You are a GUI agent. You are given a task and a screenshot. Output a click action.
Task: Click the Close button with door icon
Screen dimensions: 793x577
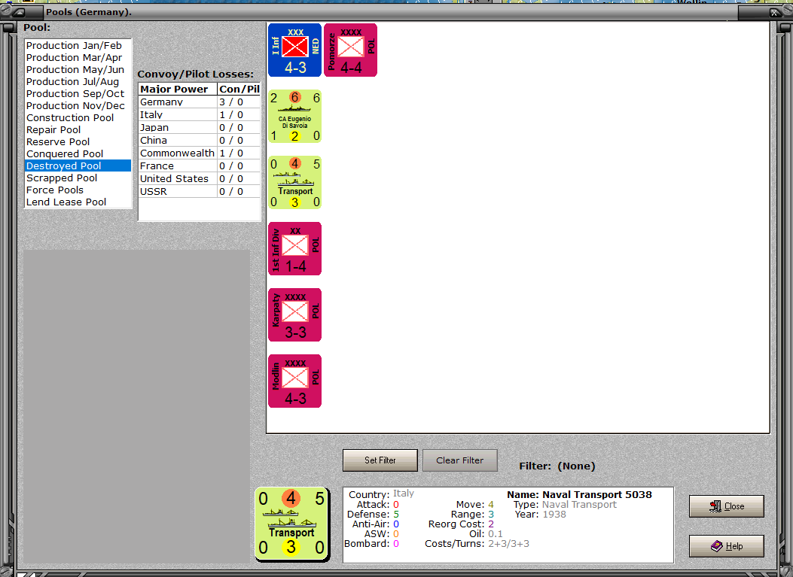(726, 506)
